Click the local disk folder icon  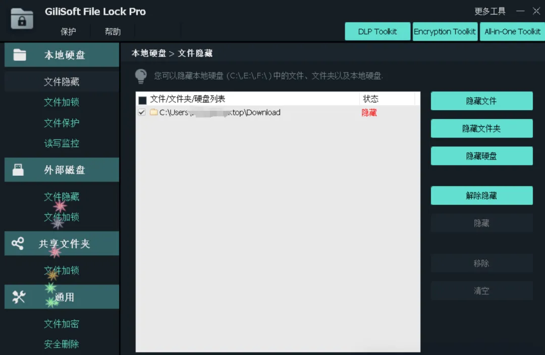20,54
